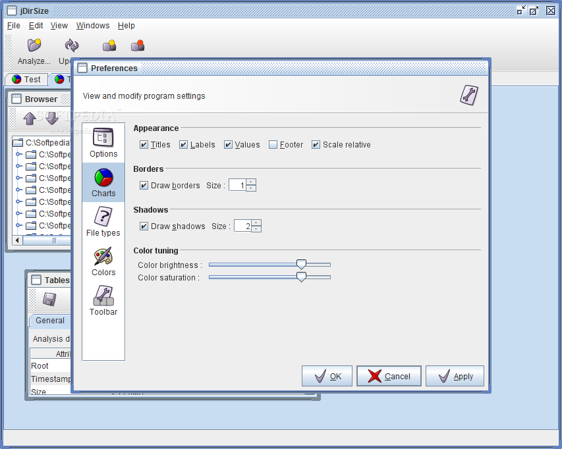The width and height of the screenshot is (562, 449).
Task: Select the Timestamp row in Tables window
Action: [x=51, y=379]
